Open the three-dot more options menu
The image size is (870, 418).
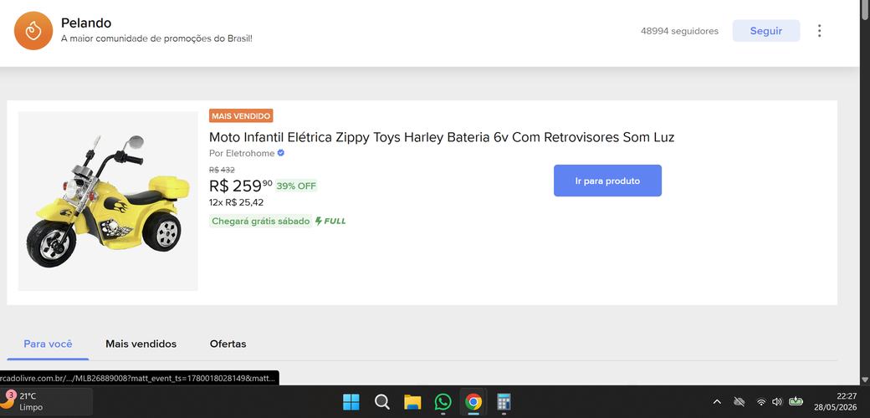point(819,31)
